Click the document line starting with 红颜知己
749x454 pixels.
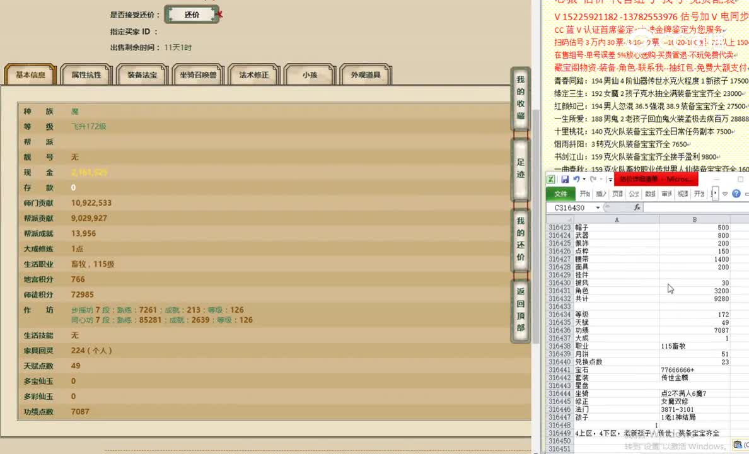tap(651, 106)
